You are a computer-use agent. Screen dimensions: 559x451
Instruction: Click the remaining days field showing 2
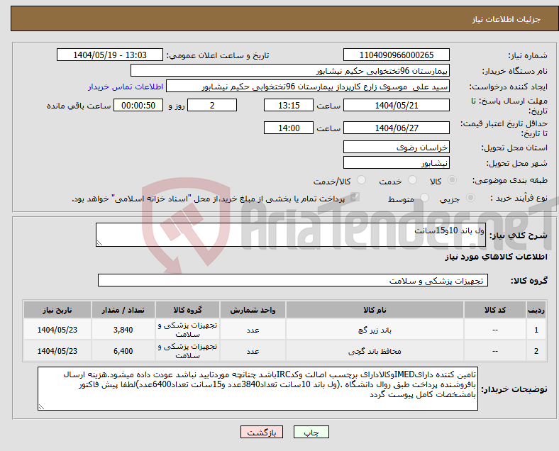click(x=212, y=106)
